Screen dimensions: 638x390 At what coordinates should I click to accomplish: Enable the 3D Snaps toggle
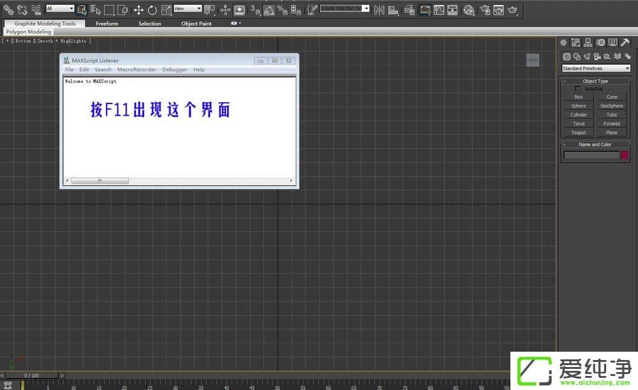click(x=255, y=10)
